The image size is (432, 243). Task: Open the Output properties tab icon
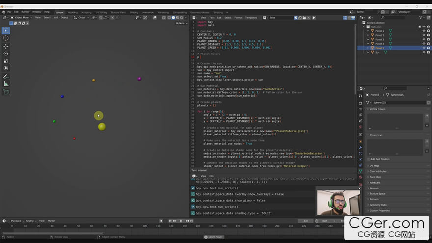[x=361, y=109]
